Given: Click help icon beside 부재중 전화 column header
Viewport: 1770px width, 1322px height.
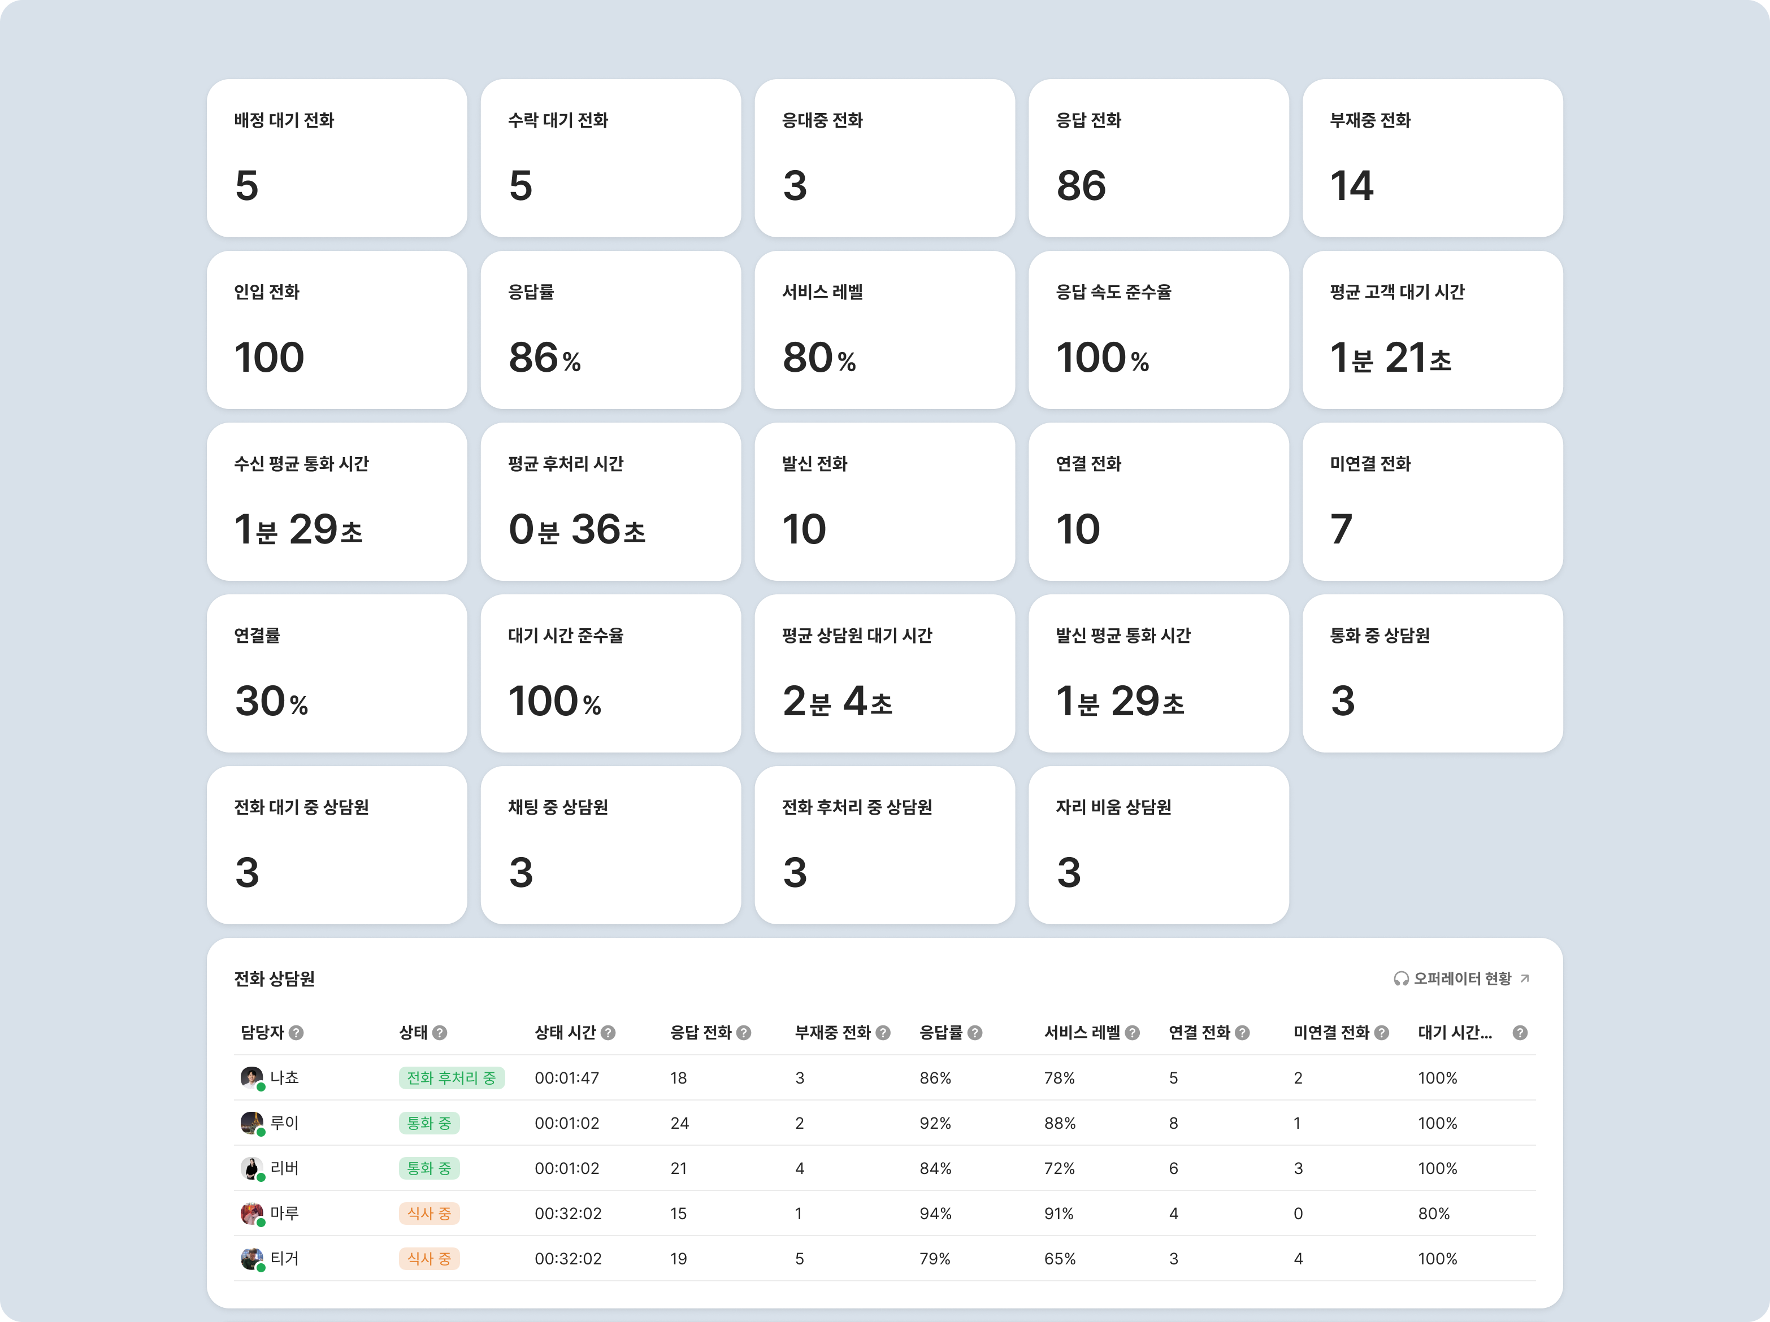Looking at the screenshot, I should 883,1033.
